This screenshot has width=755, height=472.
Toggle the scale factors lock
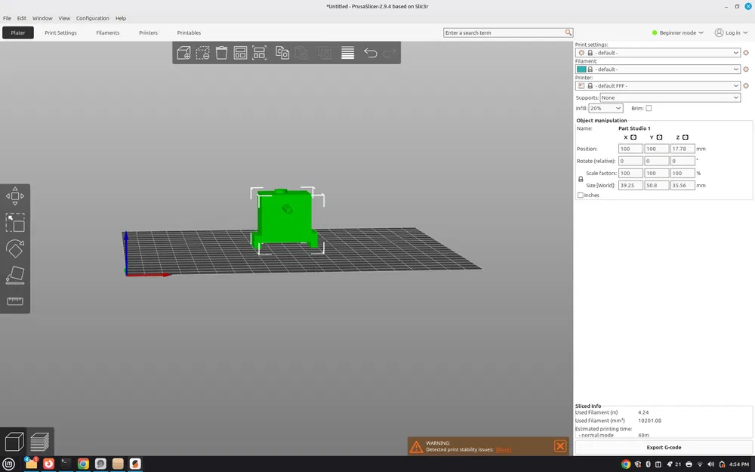[581, 179]
